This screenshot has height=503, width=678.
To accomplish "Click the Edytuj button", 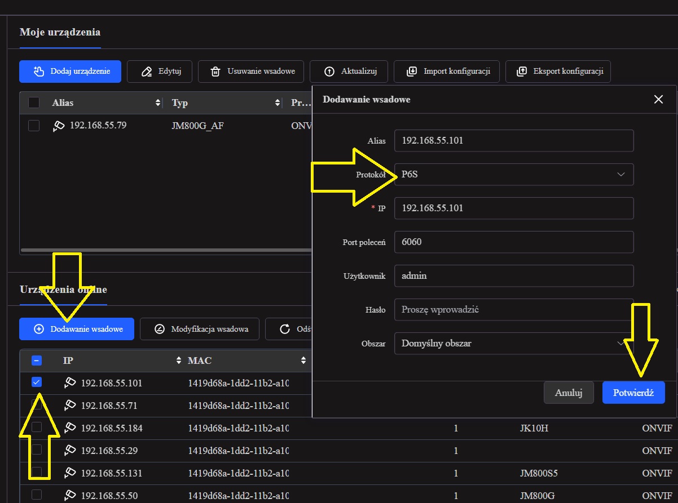I will point(159,72).
